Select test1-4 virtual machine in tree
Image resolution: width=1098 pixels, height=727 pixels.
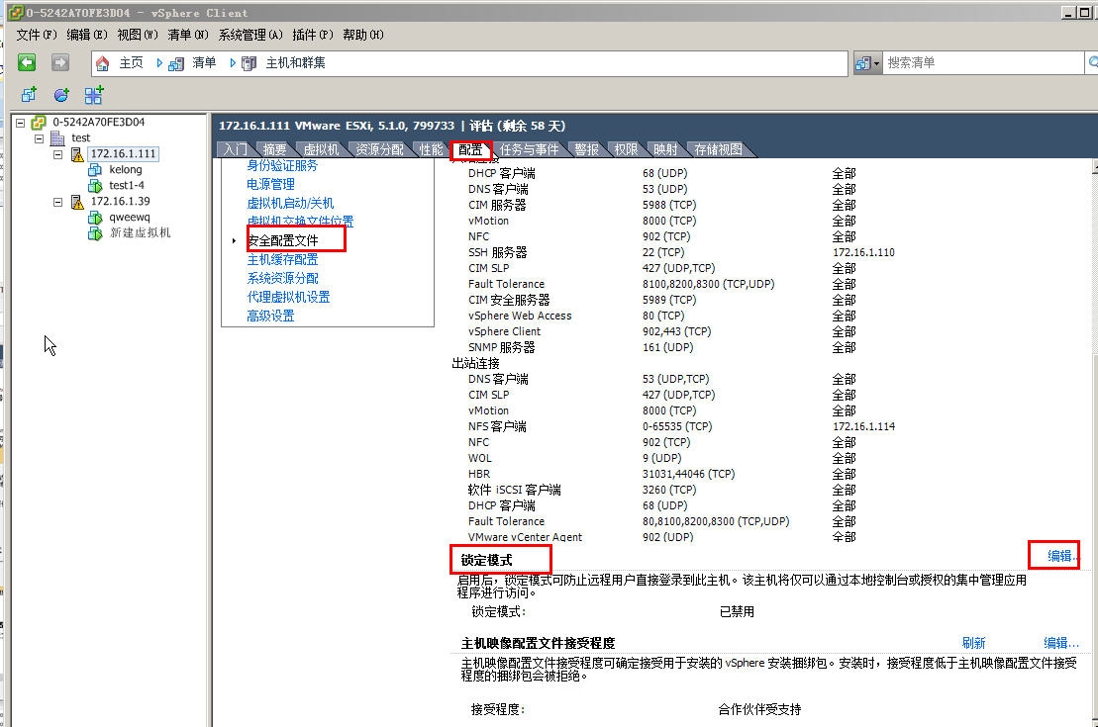pyautogui.click(x=127, y=185)
